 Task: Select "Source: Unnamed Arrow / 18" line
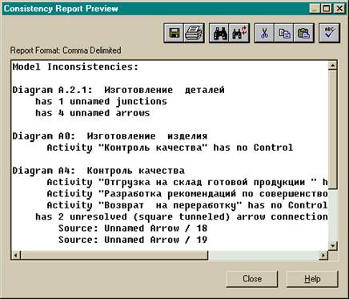click(x=133, y=228)
